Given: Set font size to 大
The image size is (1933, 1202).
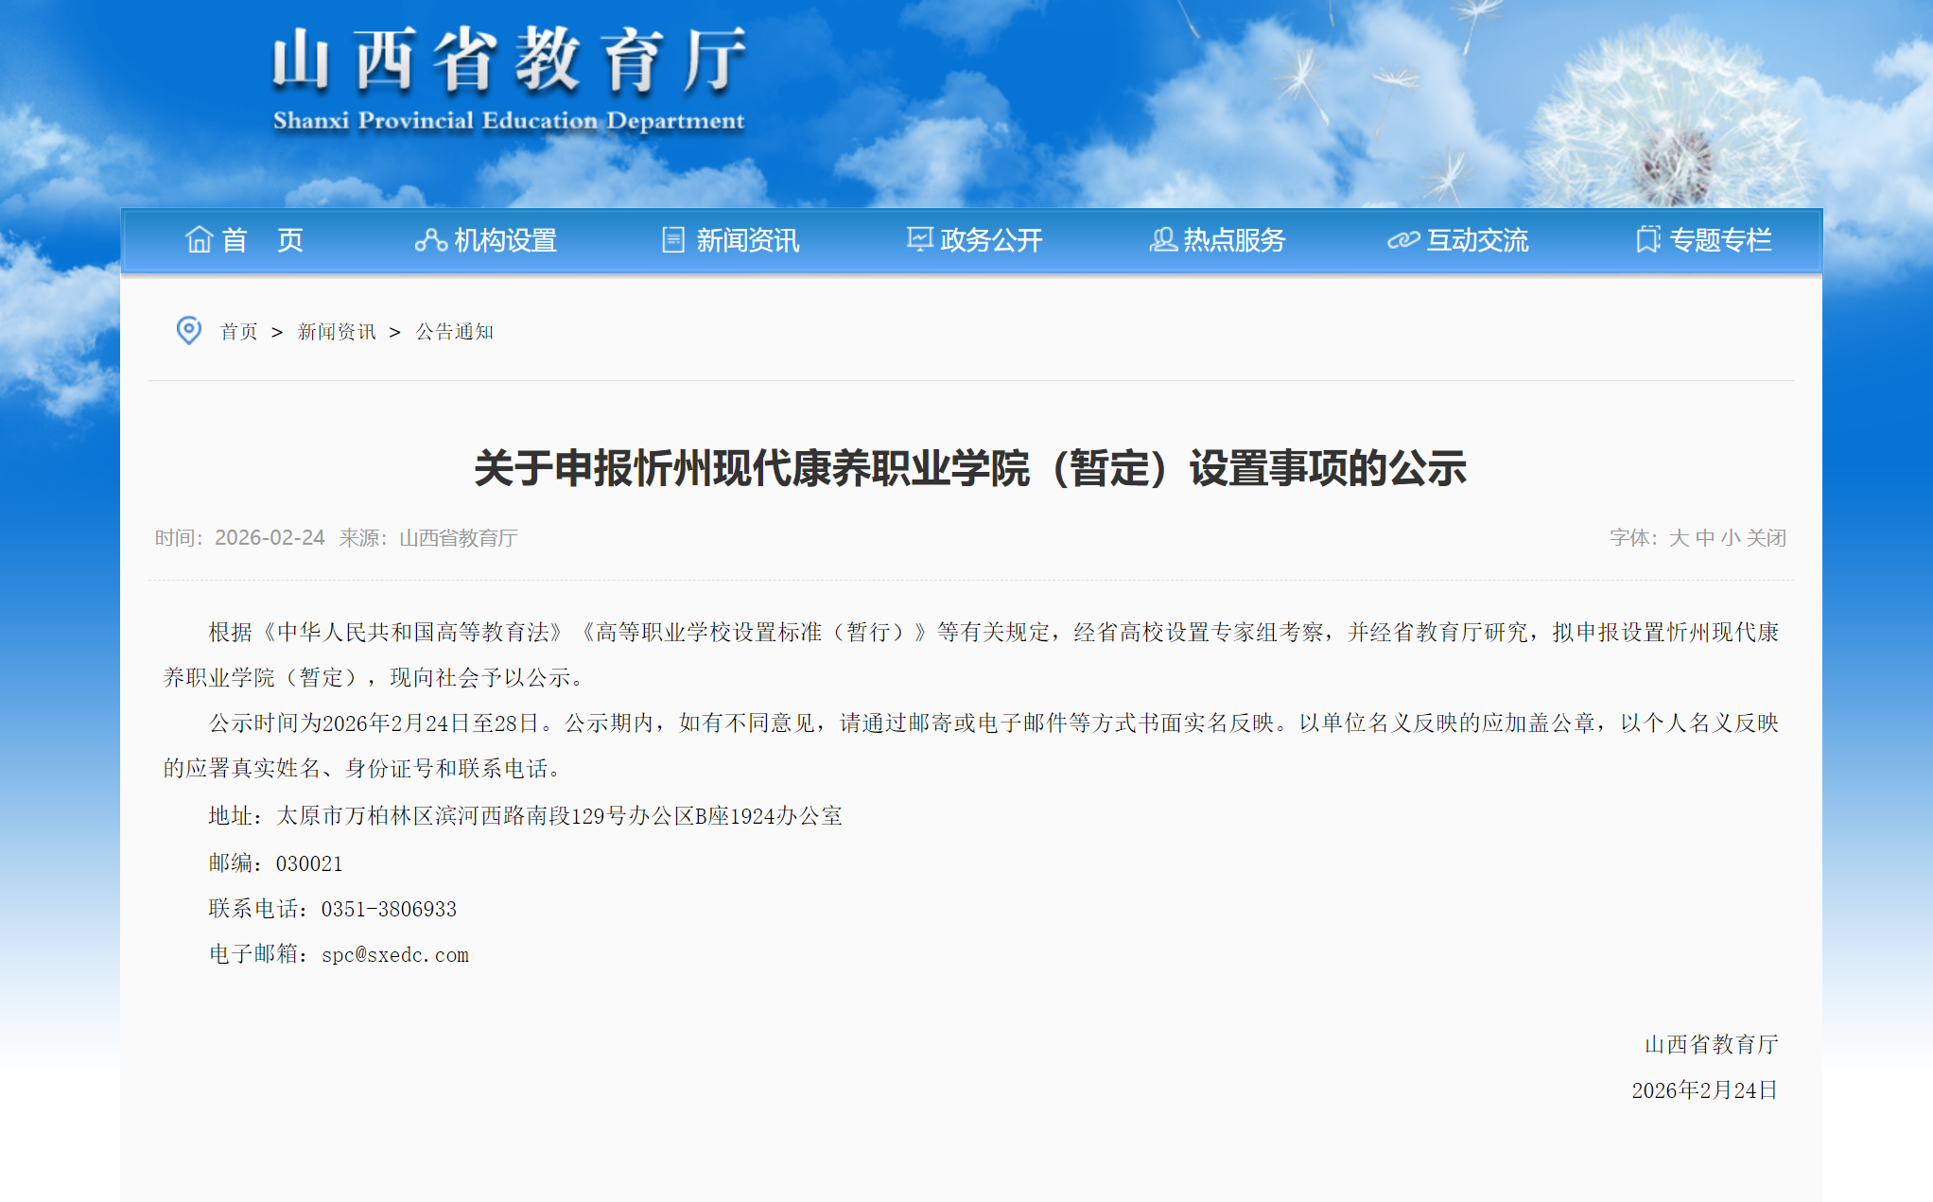Looking at the screenshot, I should [1679, 538].
